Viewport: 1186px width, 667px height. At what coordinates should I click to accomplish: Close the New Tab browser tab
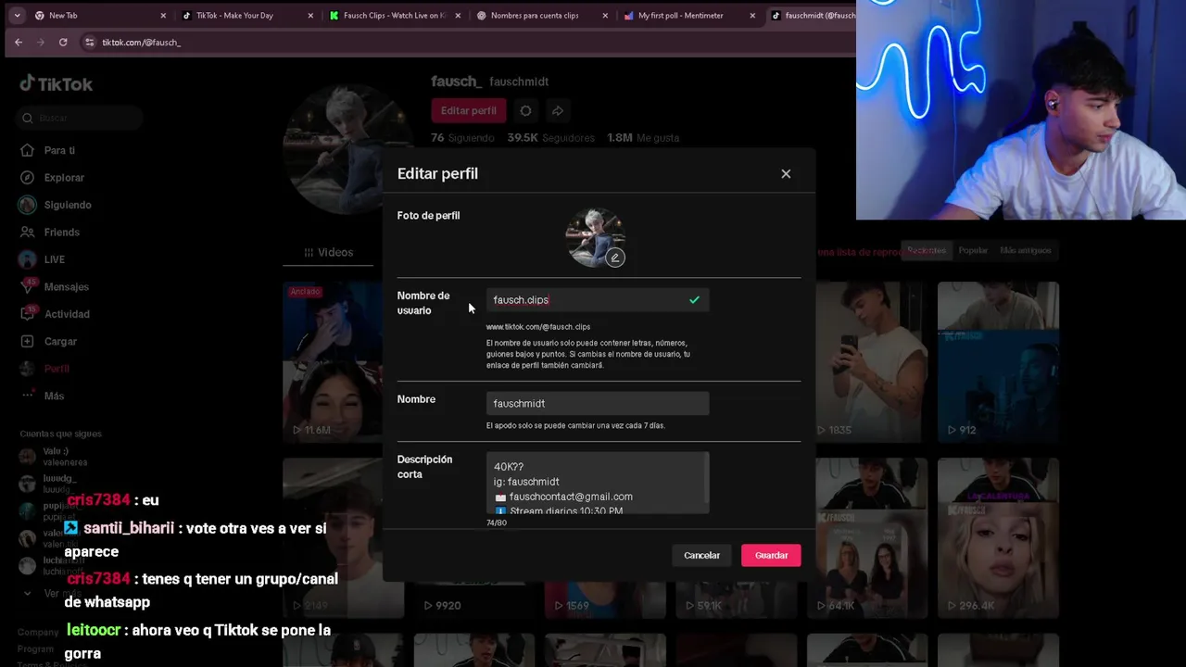pos(163,15)
